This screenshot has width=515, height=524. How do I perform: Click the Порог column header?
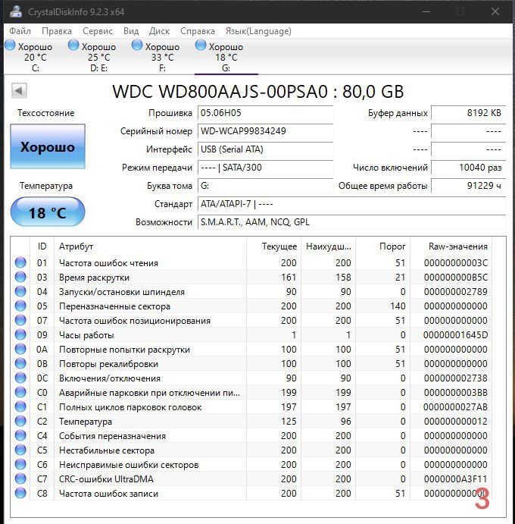[x=382, y=246]
